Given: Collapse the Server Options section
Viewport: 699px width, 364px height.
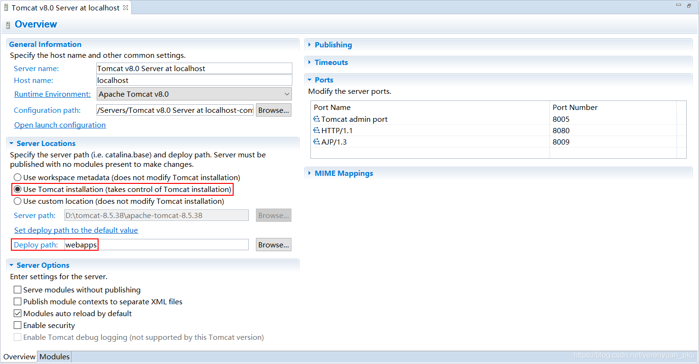Looking at the screenshot, I should (11, 265).
